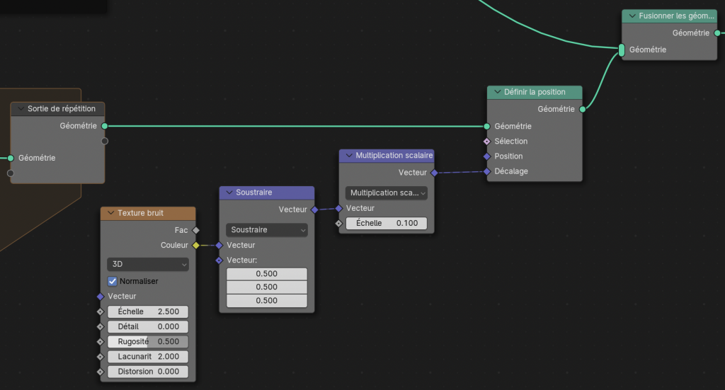The width and height of the screenshot is (725, 390).
Task: Click Géométrie output socket of Définir la position
Action: pyautogui.click(x=583, y=110)
